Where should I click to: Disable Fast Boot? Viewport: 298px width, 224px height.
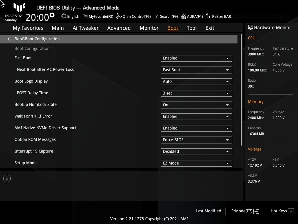click(196, 58)
